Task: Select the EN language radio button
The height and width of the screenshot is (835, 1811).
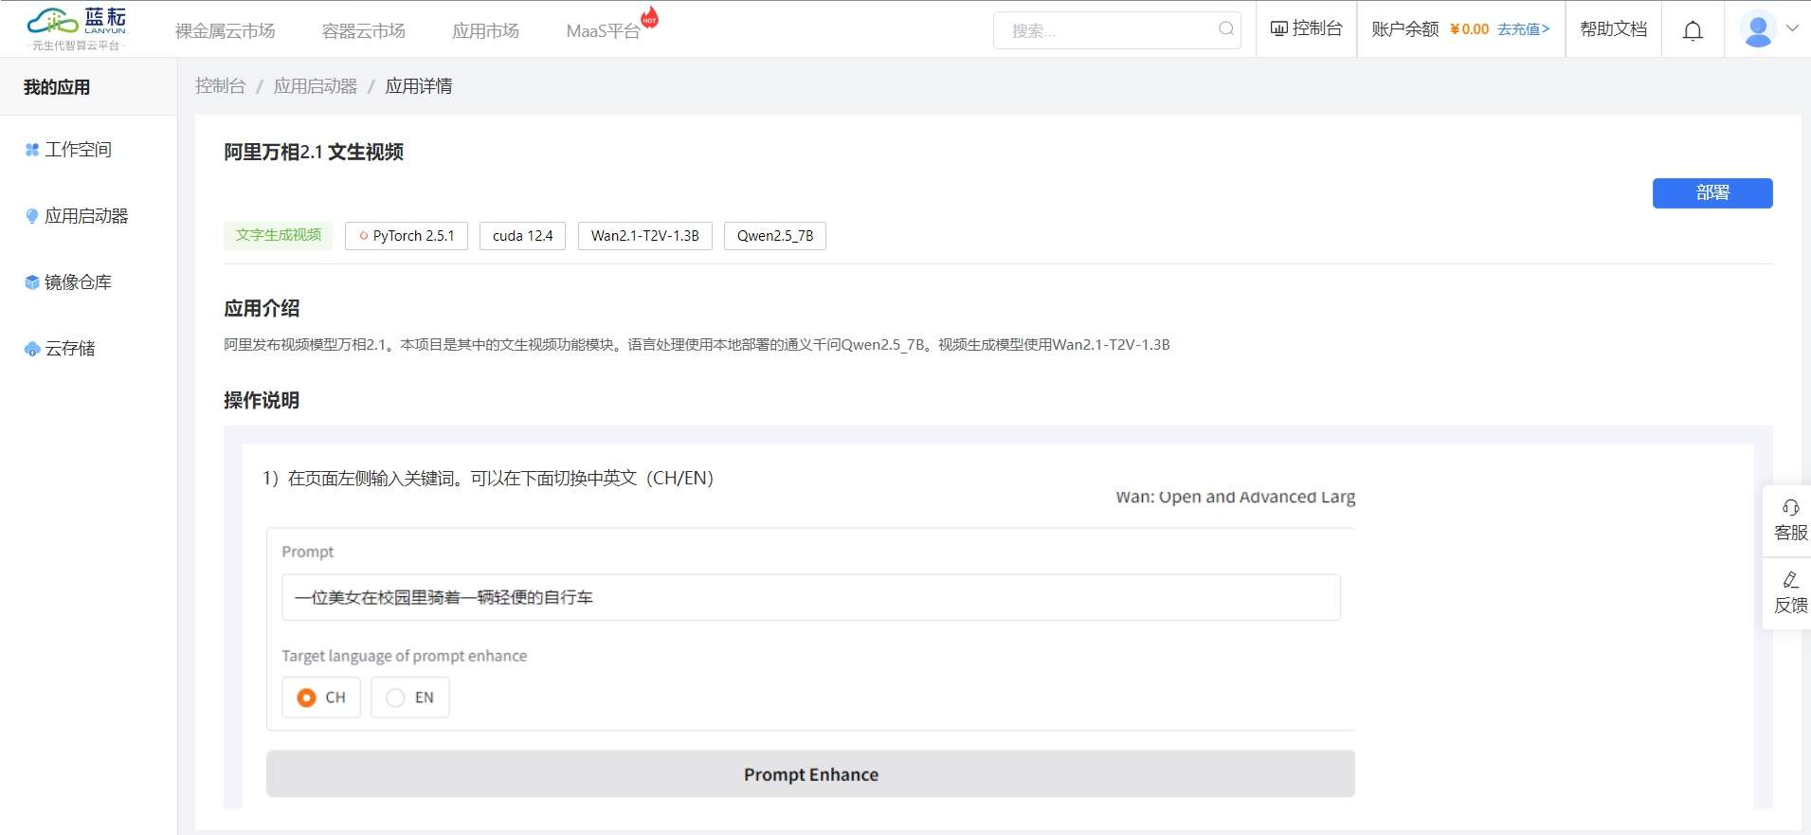Action: point(395,698)
